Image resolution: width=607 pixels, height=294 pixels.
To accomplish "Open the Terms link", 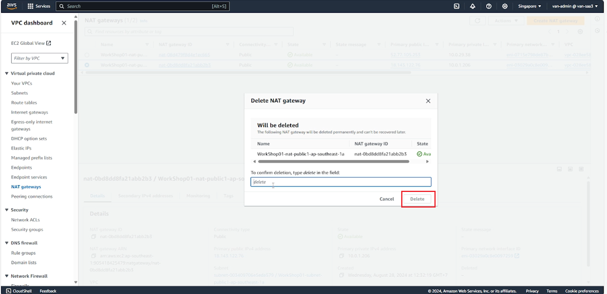I will pos(552,291).
